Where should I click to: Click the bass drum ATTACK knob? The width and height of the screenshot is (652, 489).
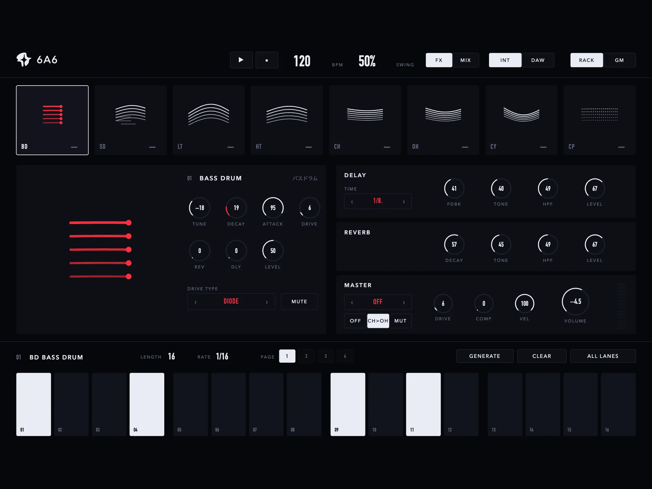273,208
